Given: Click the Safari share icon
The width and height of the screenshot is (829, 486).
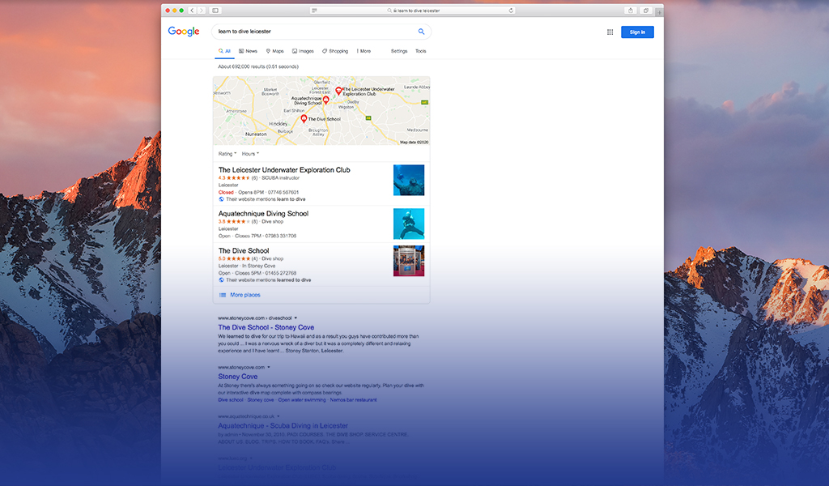Looking at the screenshot, I should 630,11.
